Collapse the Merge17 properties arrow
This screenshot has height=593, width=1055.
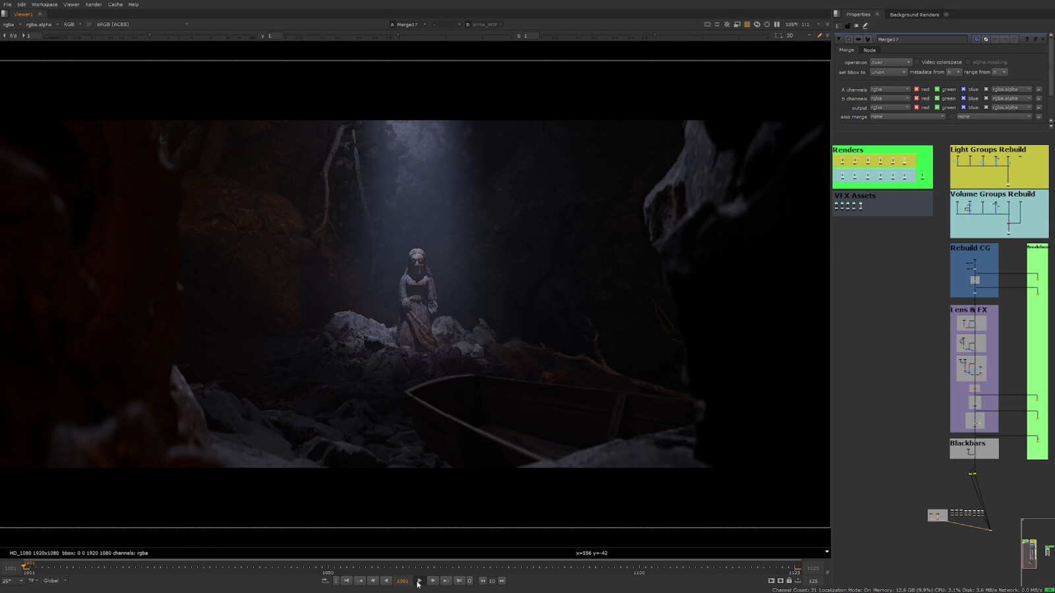coord(839,39)
